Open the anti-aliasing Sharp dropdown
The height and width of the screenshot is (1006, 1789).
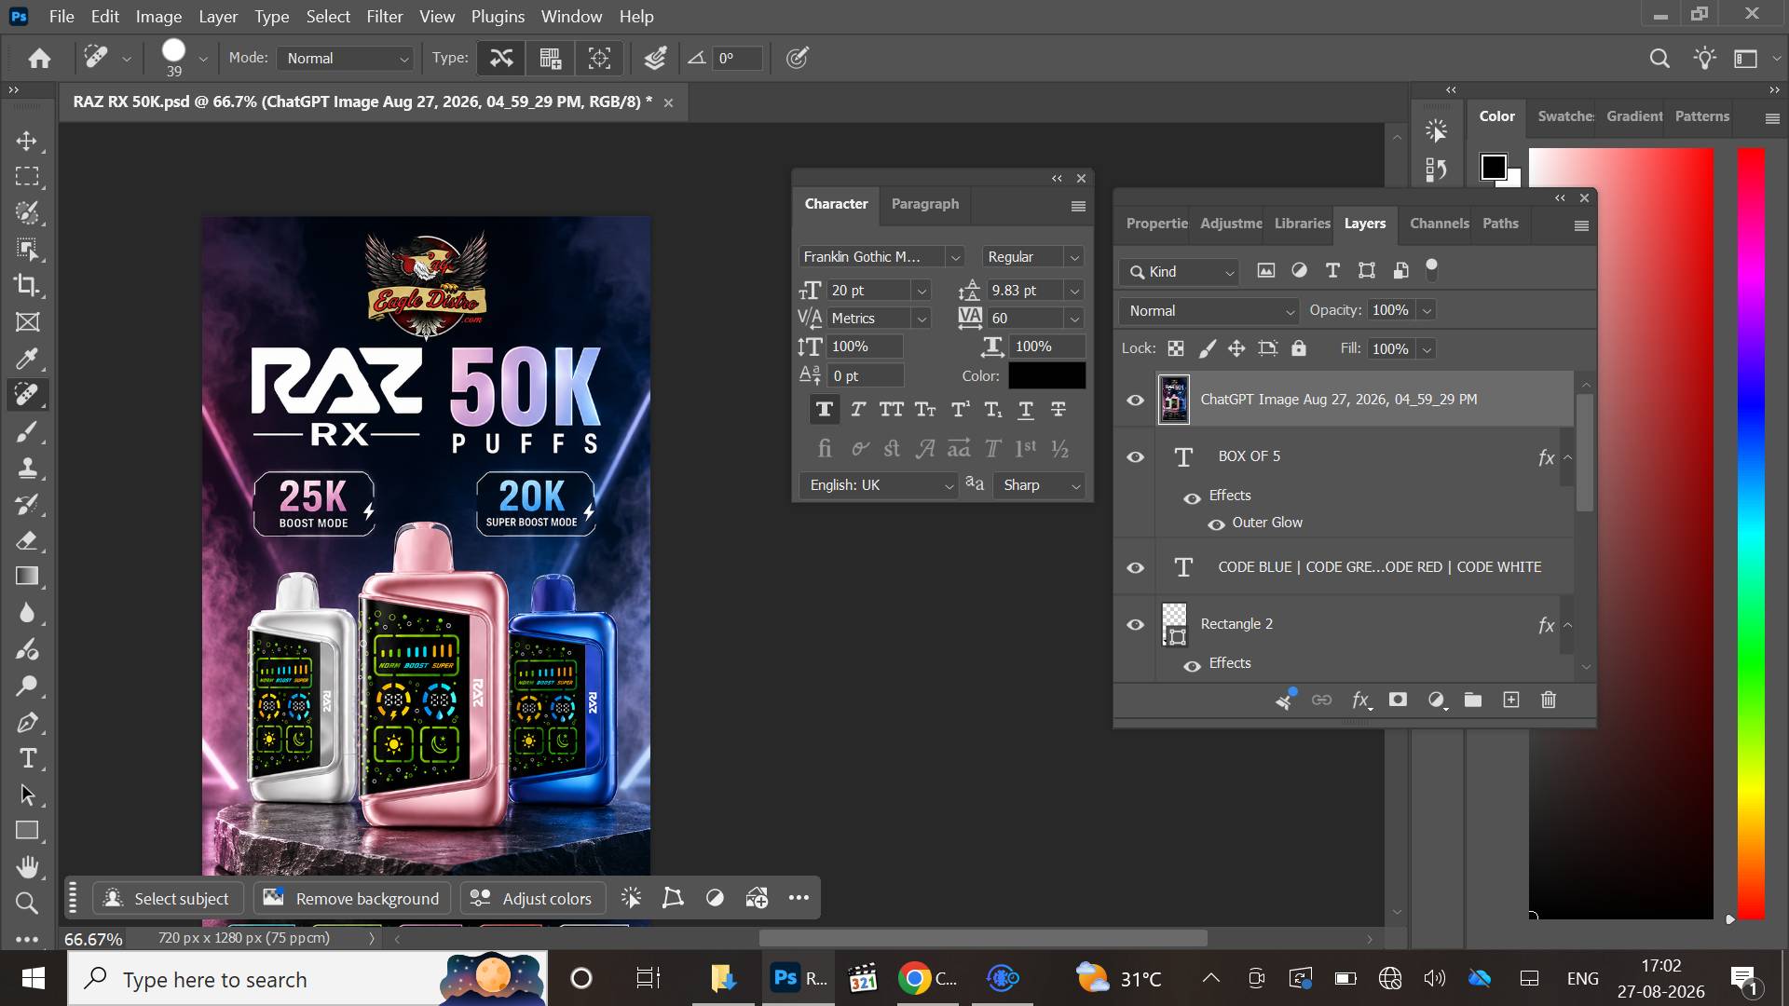coord(1040,485)
